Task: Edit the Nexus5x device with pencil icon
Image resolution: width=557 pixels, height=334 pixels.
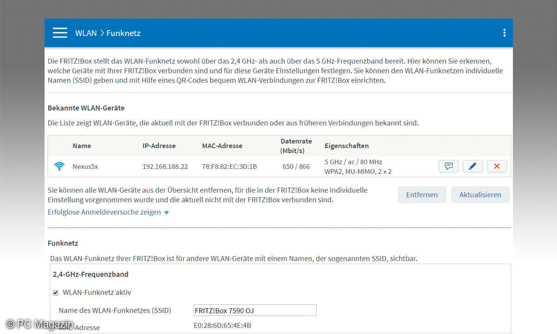Action: tap(473, 166)
